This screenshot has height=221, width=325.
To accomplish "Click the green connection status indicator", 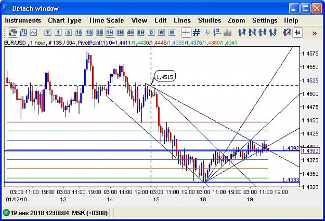I will [x=6, y=213].
